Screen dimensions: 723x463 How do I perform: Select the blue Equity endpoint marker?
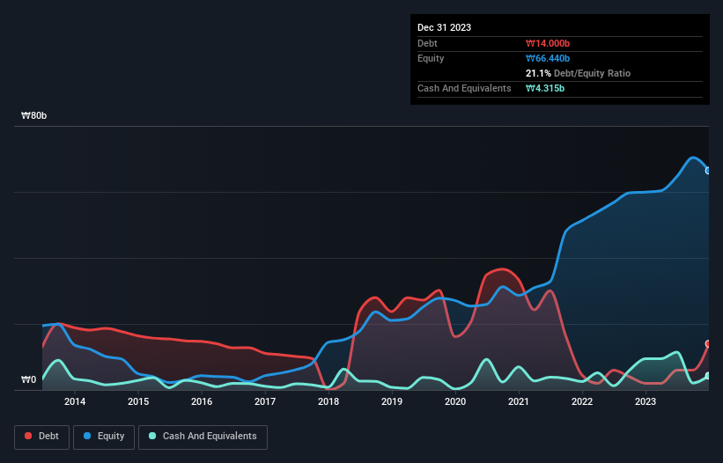708,171
